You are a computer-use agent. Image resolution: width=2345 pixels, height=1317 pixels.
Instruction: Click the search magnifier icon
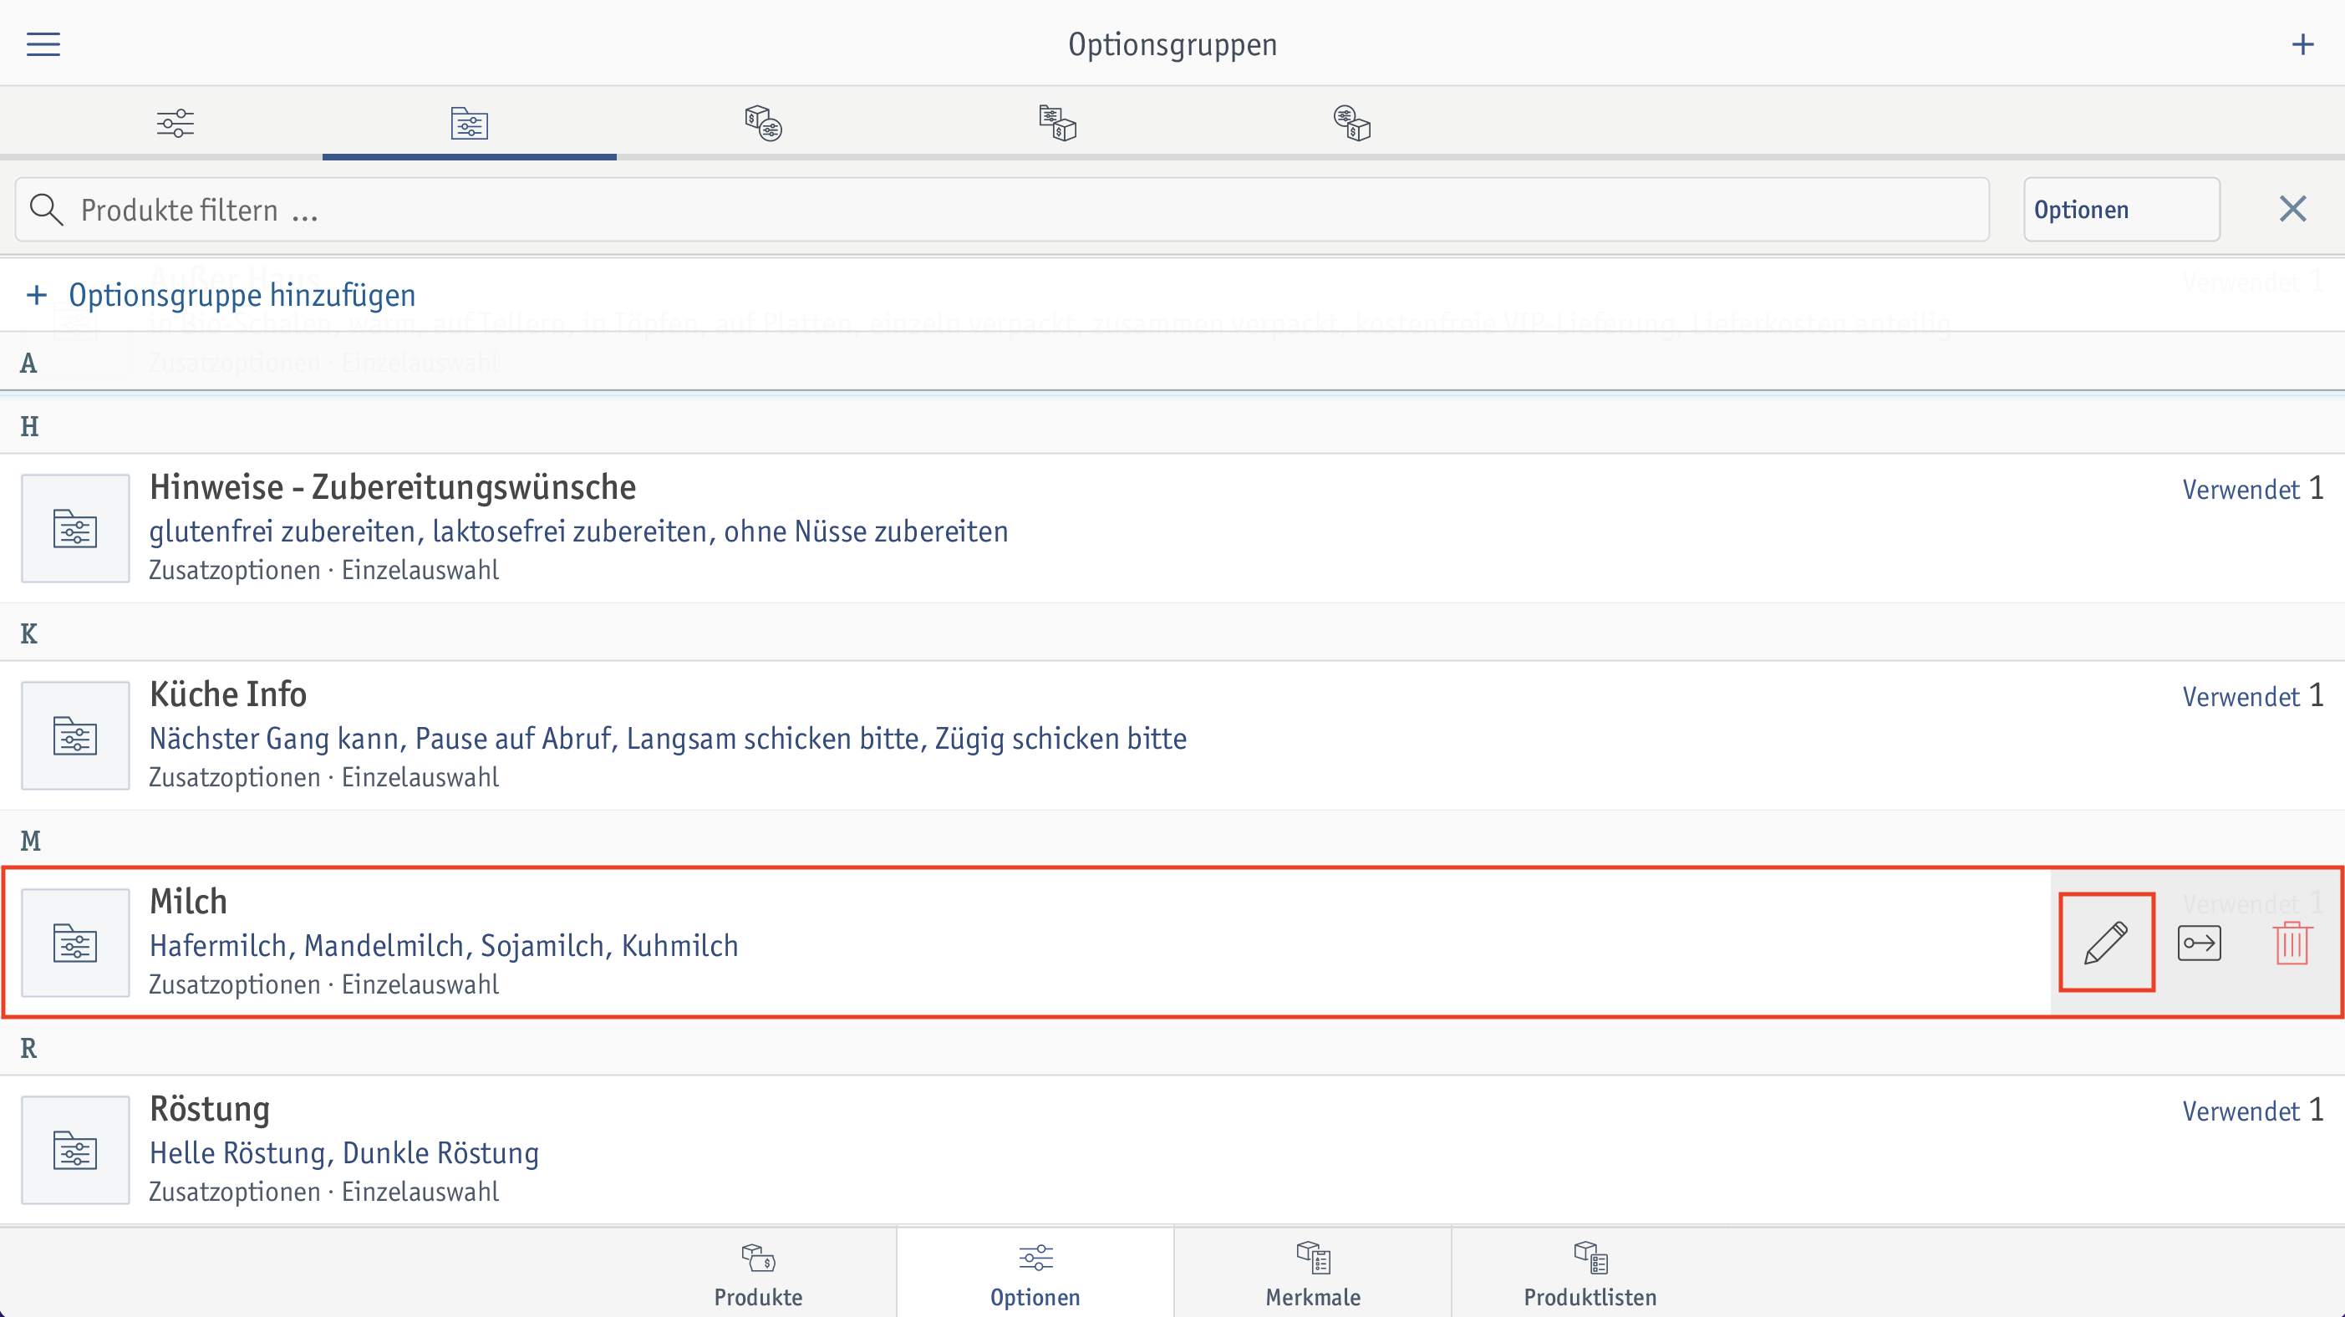point(45,210)
